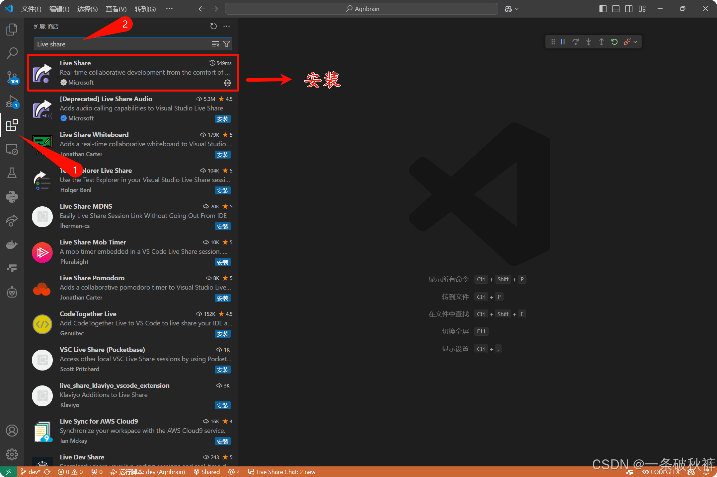The height and width of the screenshot is (477, 717).
Task: Install Test Explorer Live Share extension
Action: 223,191
